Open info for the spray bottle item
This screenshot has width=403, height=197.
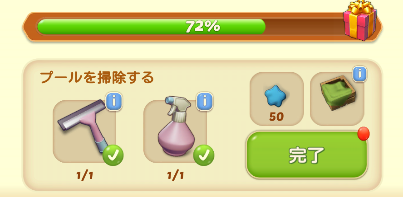205,101
